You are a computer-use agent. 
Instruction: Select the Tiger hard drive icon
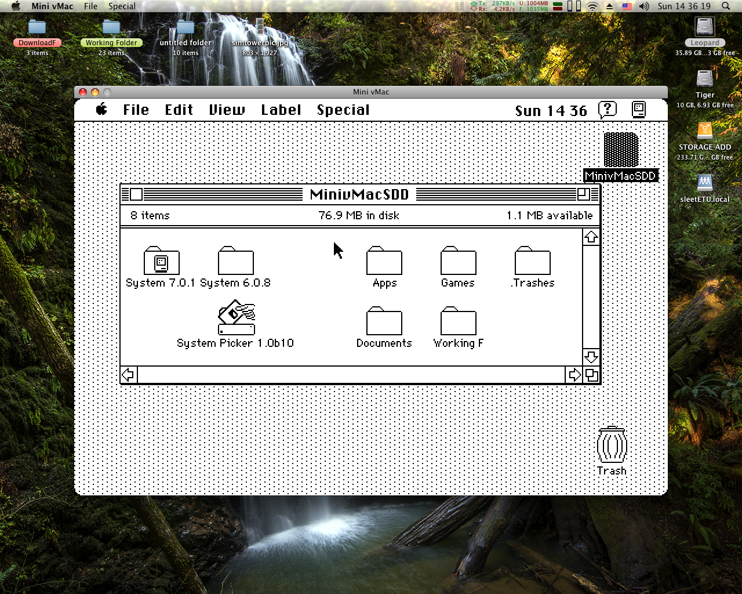click(705, 79)
